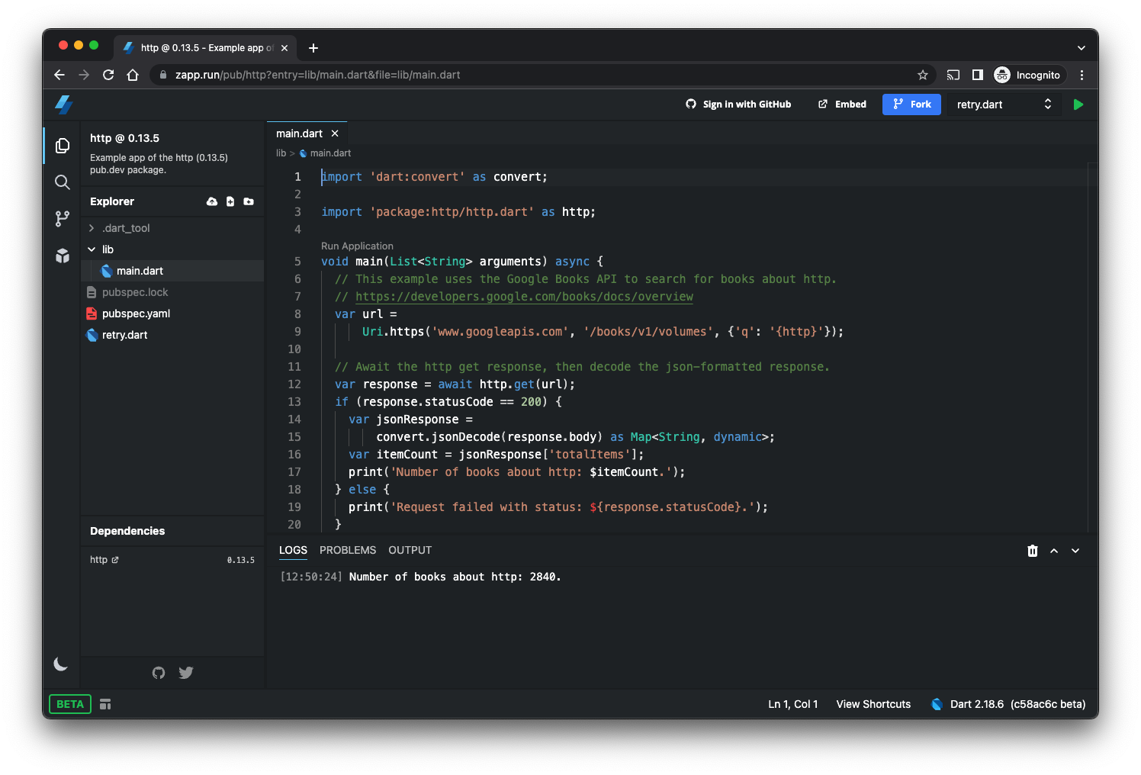Go back in the browser

[59, 75]
